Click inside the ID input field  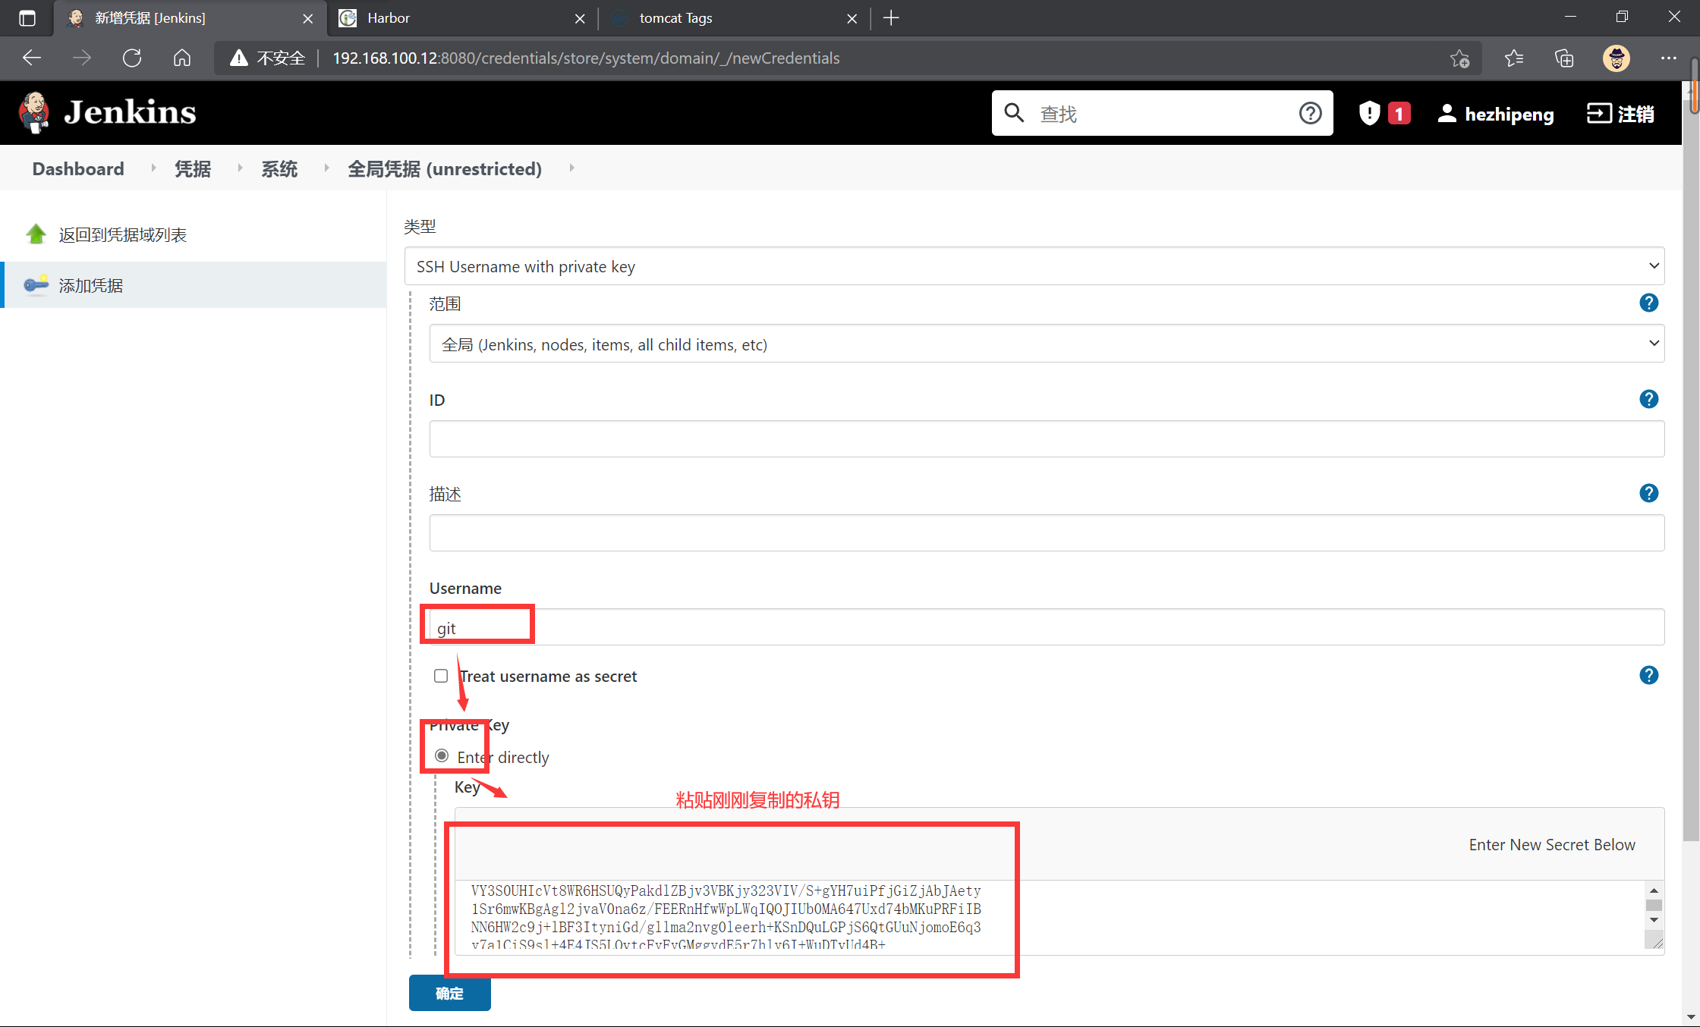[x=1044, y=438]
